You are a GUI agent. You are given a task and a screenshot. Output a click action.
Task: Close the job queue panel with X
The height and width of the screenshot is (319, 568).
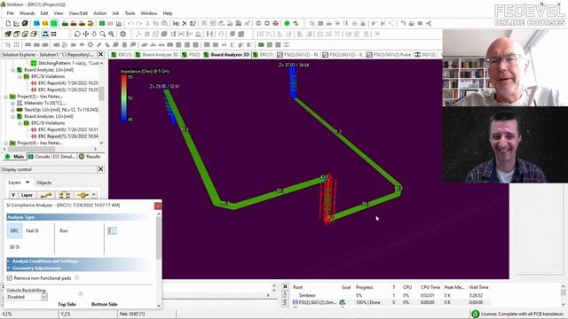(x=285, y=287)
